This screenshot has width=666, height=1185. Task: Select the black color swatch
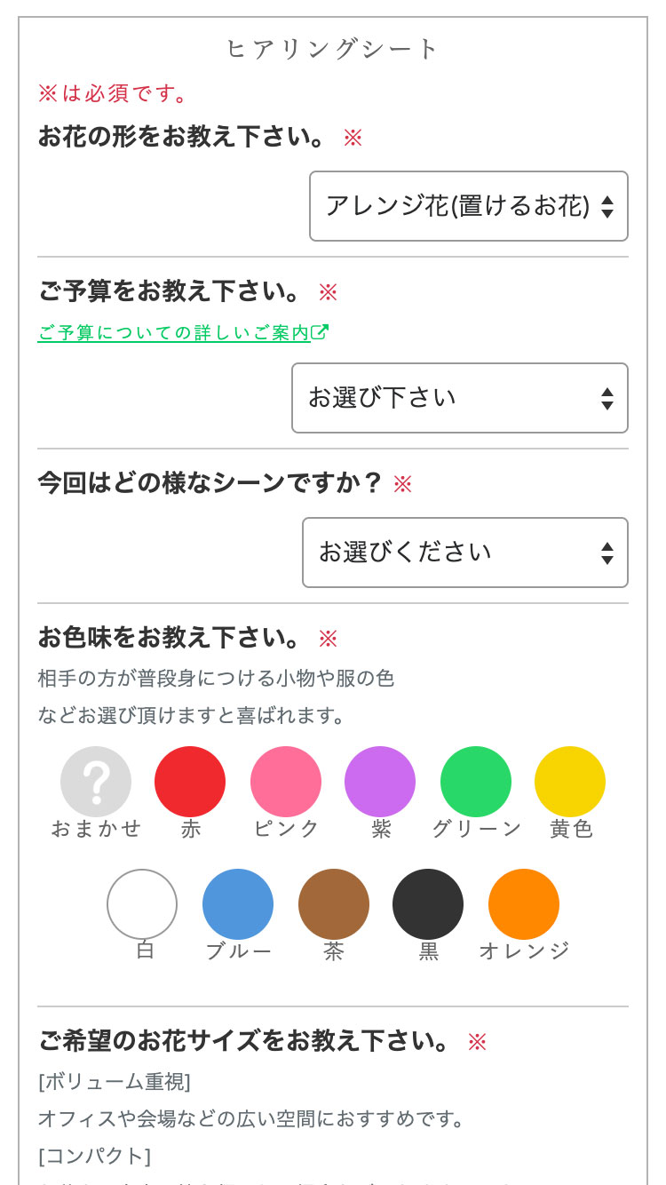pos(428,904)
